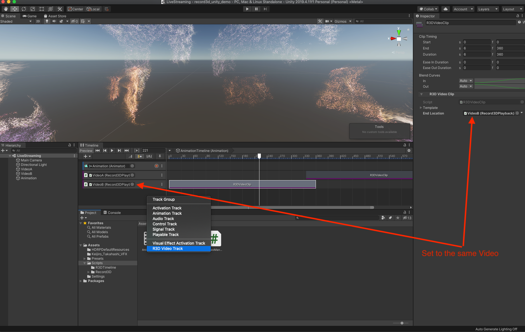Image resolution: width=525 pixels, height=332 pixels.
Task: Switch to the Console tab
Action: coord(112,212)
